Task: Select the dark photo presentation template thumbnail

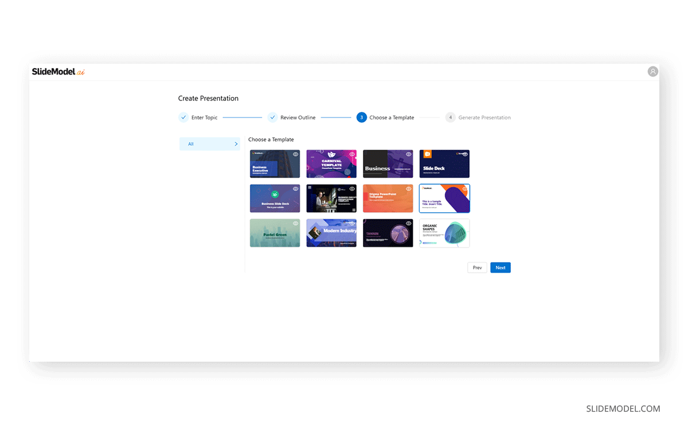Action: (331, 198)
